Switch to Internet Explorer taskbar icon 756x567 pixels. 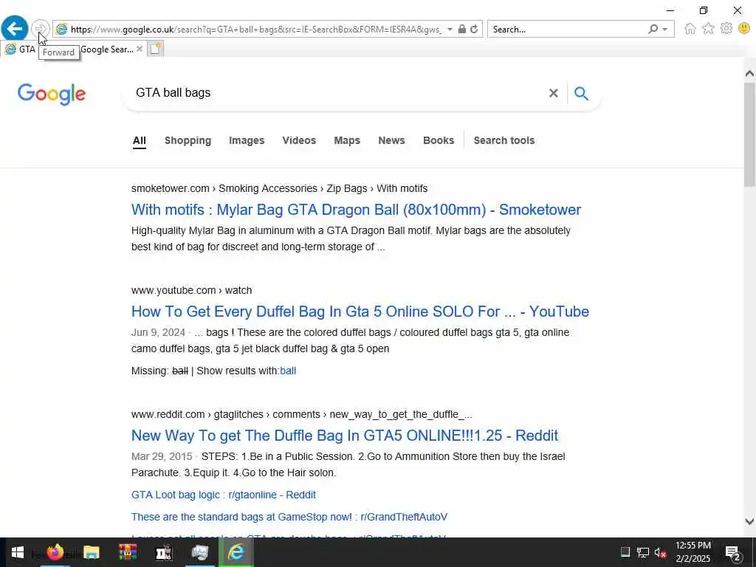236,552
